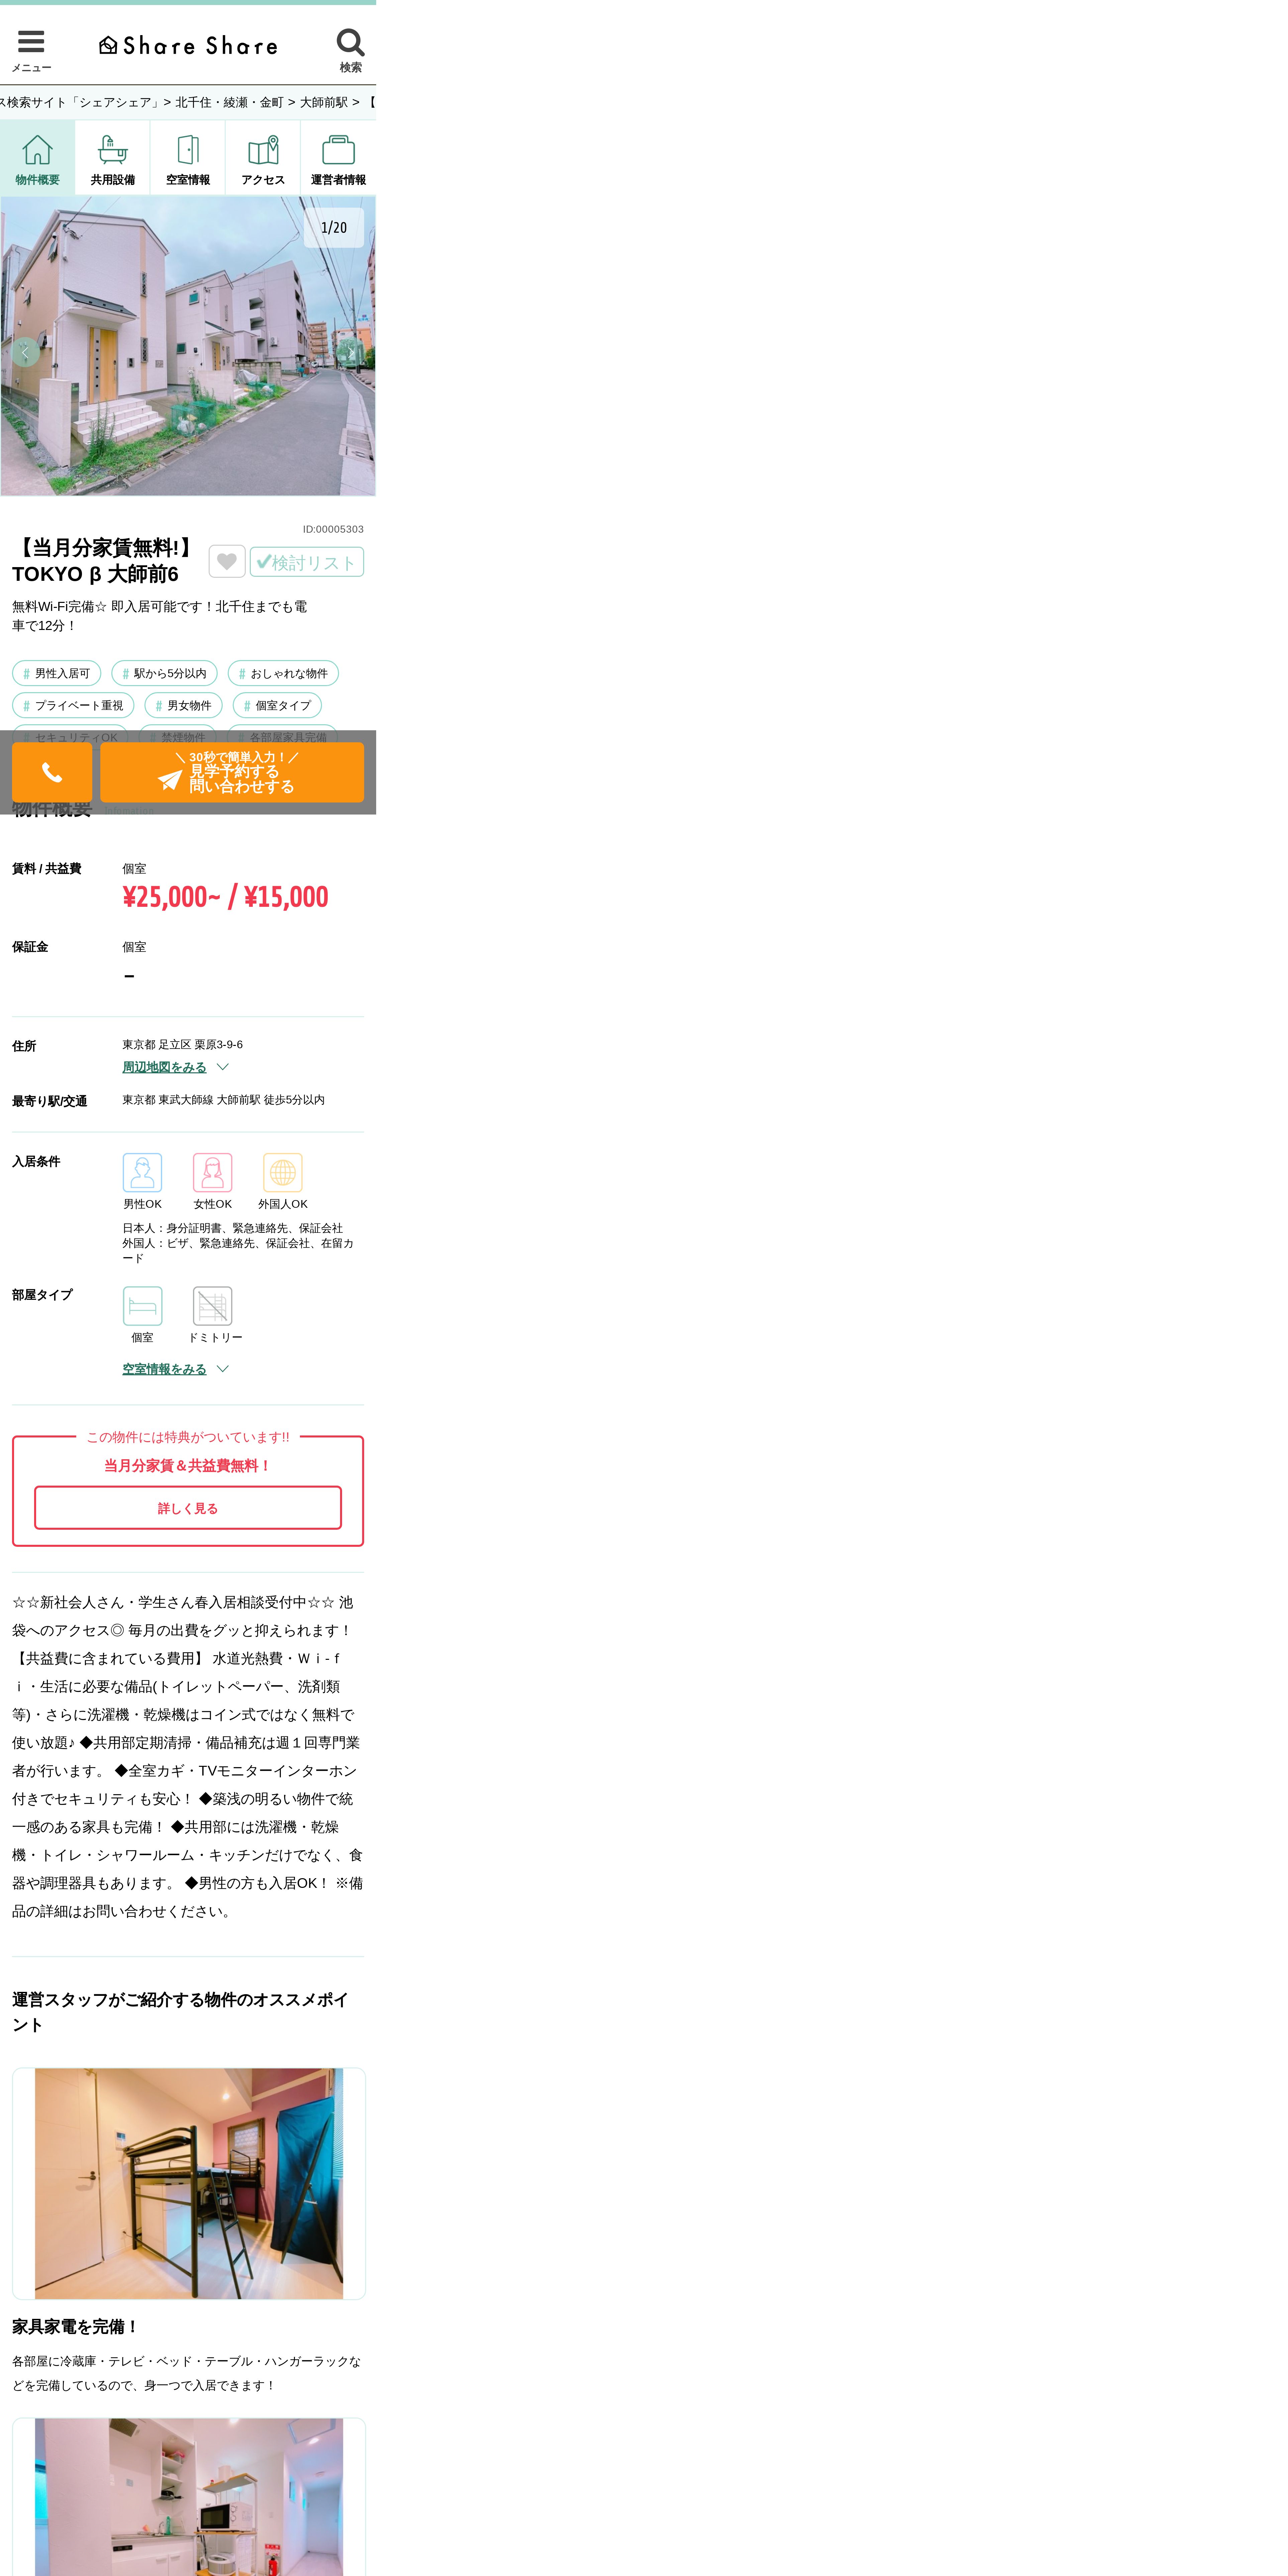Image resolution: width=1288 pixels, height=2576 pixels.
Task: Open the 運営者情報 tab
Action: tap(338, 158)
